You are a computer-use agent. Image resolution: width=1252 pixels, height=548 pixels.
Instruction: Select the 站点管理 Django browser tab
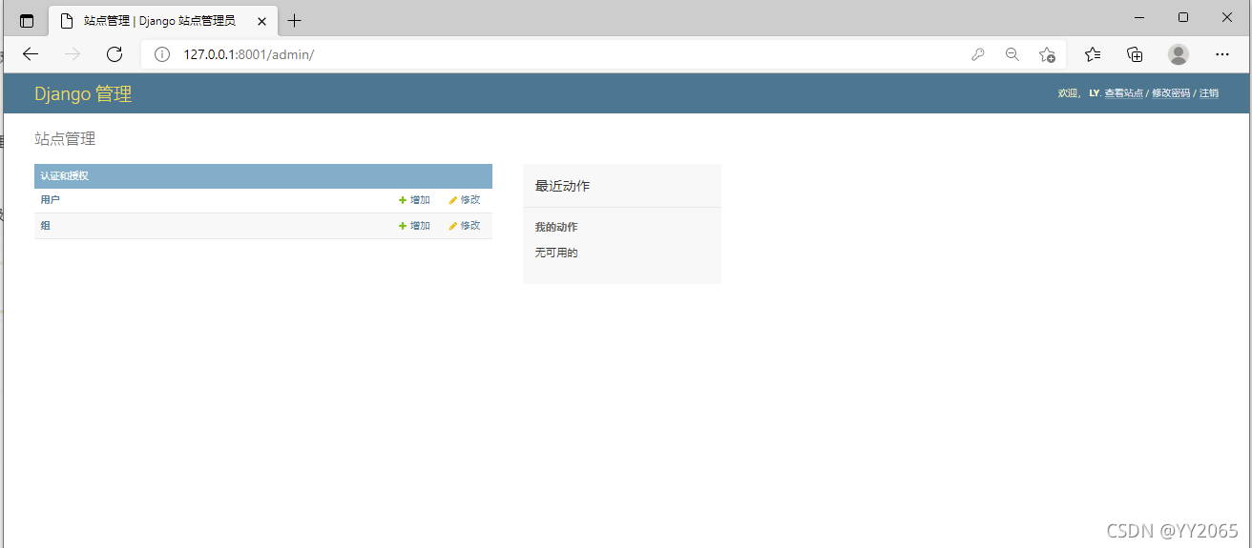(x=161, y=20)
